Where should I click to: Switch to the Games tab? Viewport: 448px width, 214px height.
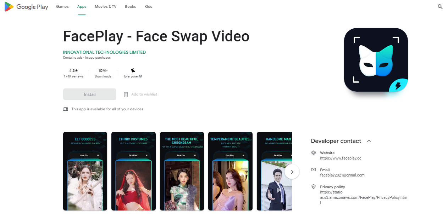pyautogui.click(x=62, y=6)
